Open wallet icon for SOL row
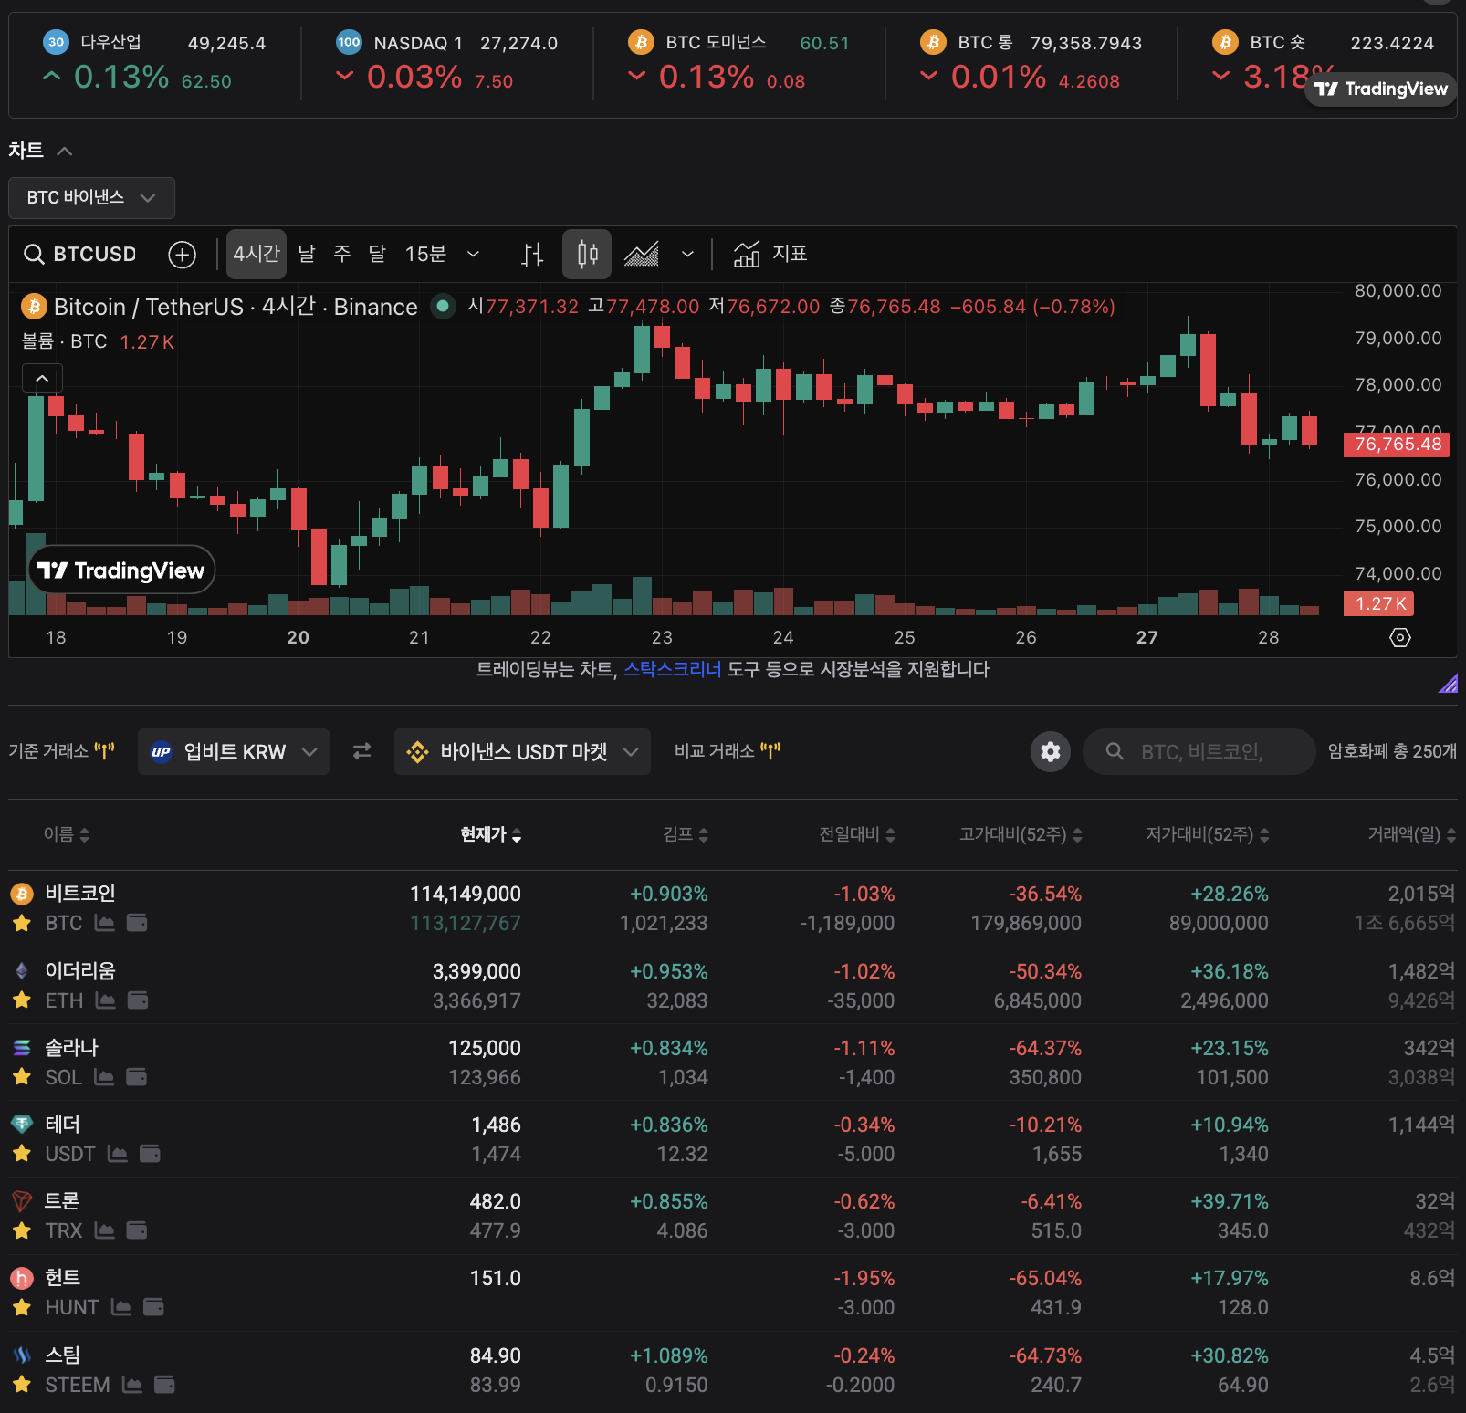Screen dimensions: 1466x1413 137,1077
